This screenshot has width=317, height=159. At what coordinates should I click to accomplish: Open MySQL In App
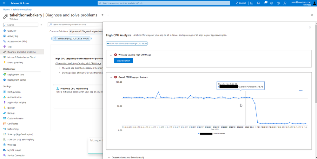click(14, 150)
